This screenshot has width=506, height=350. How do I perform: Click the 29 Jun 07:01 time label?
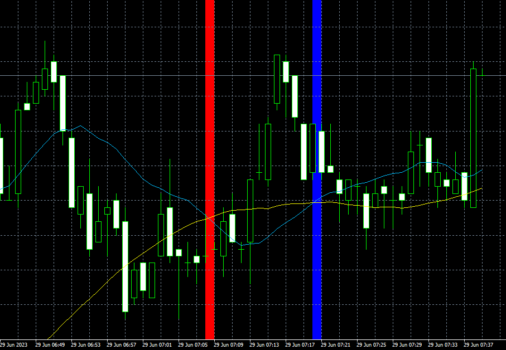(158, 345)
